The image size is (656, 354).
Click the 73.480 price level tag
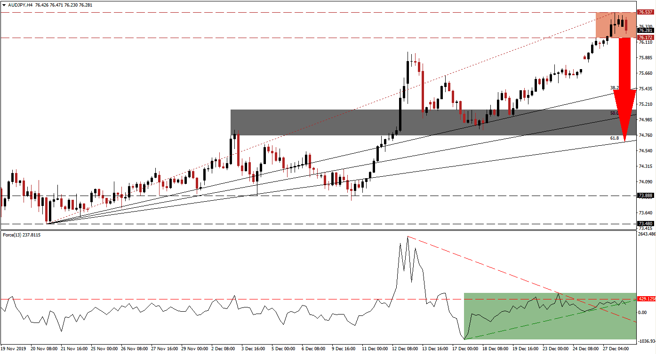(x=645, y=223)
